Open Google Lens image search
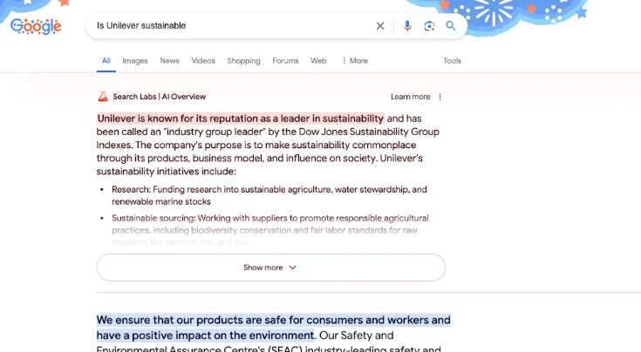 pos(429,26)
